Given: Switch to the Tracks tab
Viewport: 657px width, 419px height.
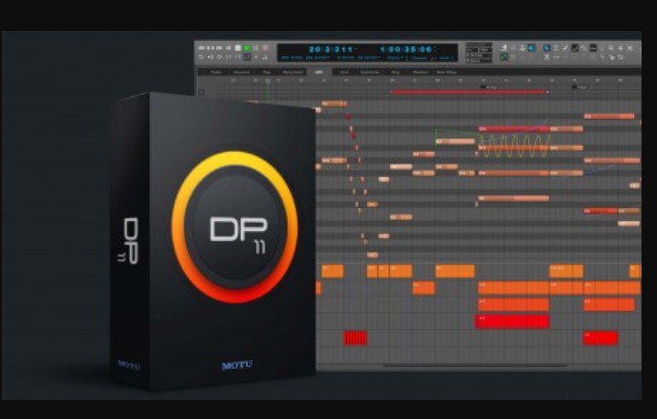Looking at the screenshot, I should click(x=215, y=72).
